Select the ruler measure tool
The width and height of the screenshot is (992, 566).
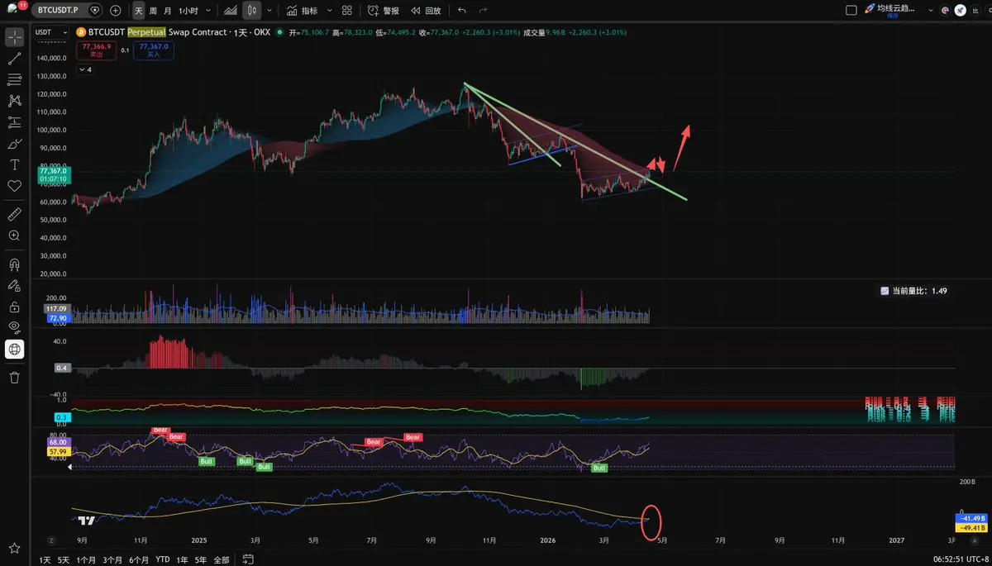(x=14, y=215)
